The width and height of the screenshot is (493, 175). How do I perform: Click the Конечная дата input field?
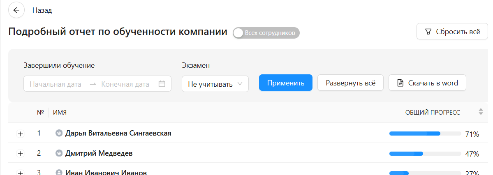[125, 84]
